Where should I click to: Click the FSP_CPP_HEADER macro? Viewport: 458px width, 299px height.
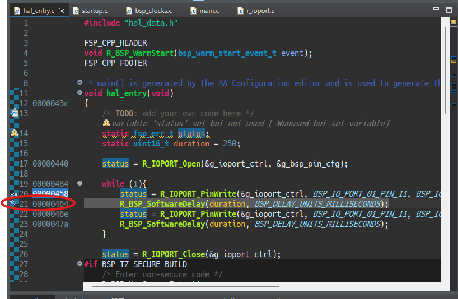(115, 43)
